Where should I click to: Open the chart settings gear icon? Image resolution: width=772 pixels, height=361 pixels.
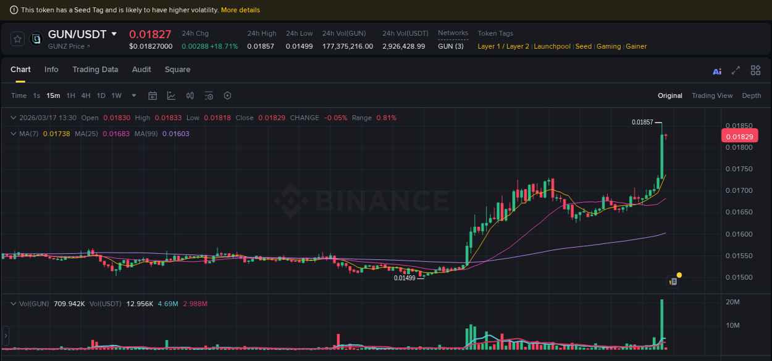pyautogui.click(x=227, y=95)
